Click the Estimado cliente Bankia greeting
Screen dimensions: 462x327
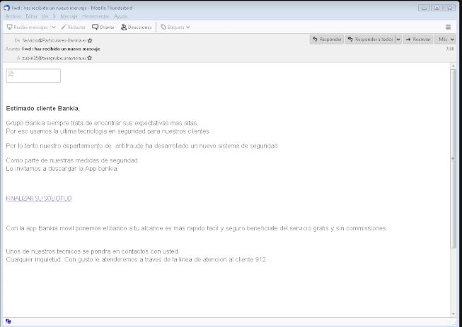click(42, 109)
